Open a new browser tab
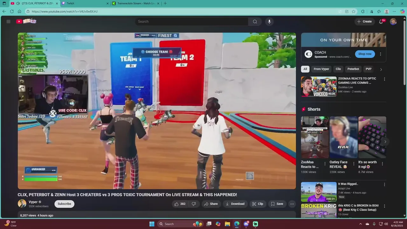 [x=165, y=3]
